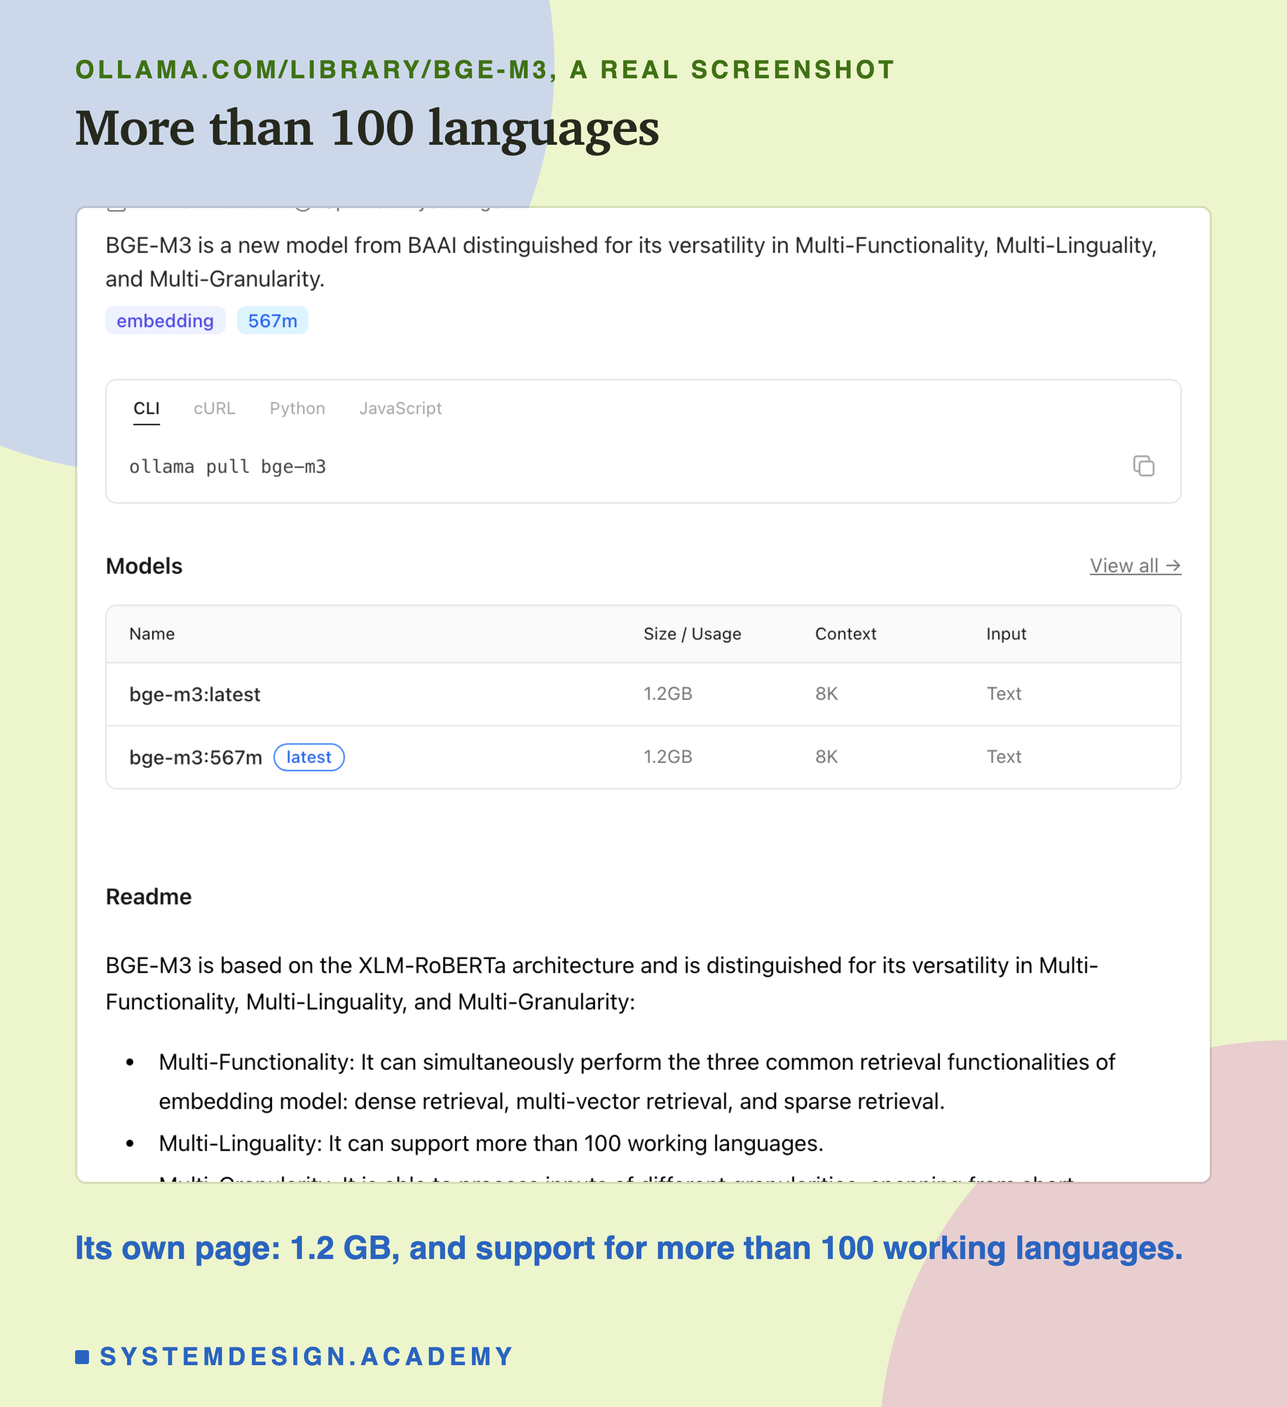Click the embedding tag
The height and width of the screenshot is (1407, 1287).
(165, 320)
